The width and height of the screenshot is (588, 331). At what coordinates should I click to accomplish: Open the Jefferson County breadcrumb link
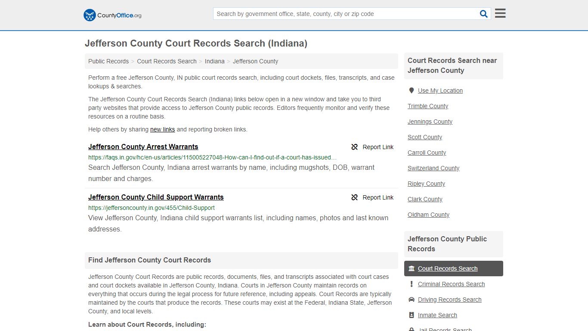(x=255, y=61)
